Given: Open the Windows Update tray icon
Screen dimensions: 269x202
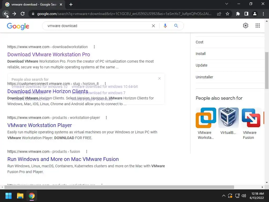Looking at the screenshot, I should pos(230,196).
